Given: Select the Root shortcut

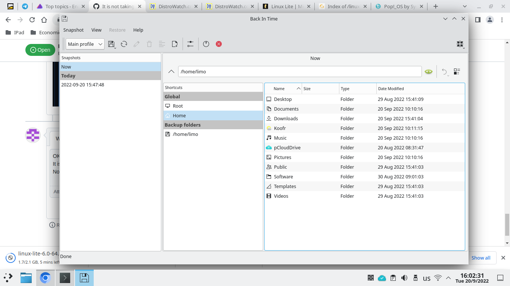Looking at the screenshot, I should pyautogui.click(x=213, y=106).
